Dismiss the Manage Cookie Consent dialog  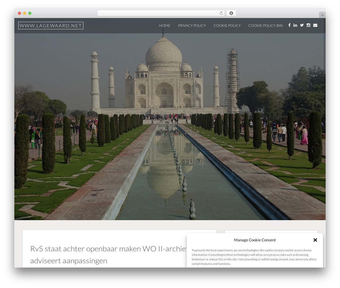pyautogui.click(x=315, y=240)
